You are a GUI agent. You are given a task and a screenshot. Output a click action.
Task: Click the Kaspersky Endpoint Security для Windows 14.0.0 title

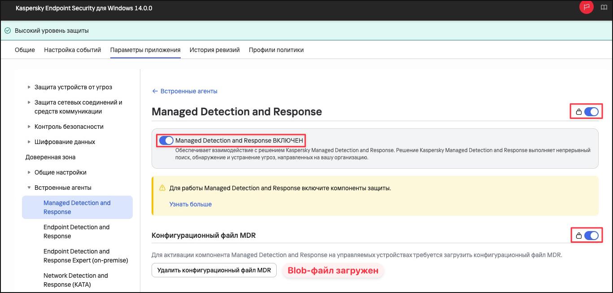coord(84,8)
